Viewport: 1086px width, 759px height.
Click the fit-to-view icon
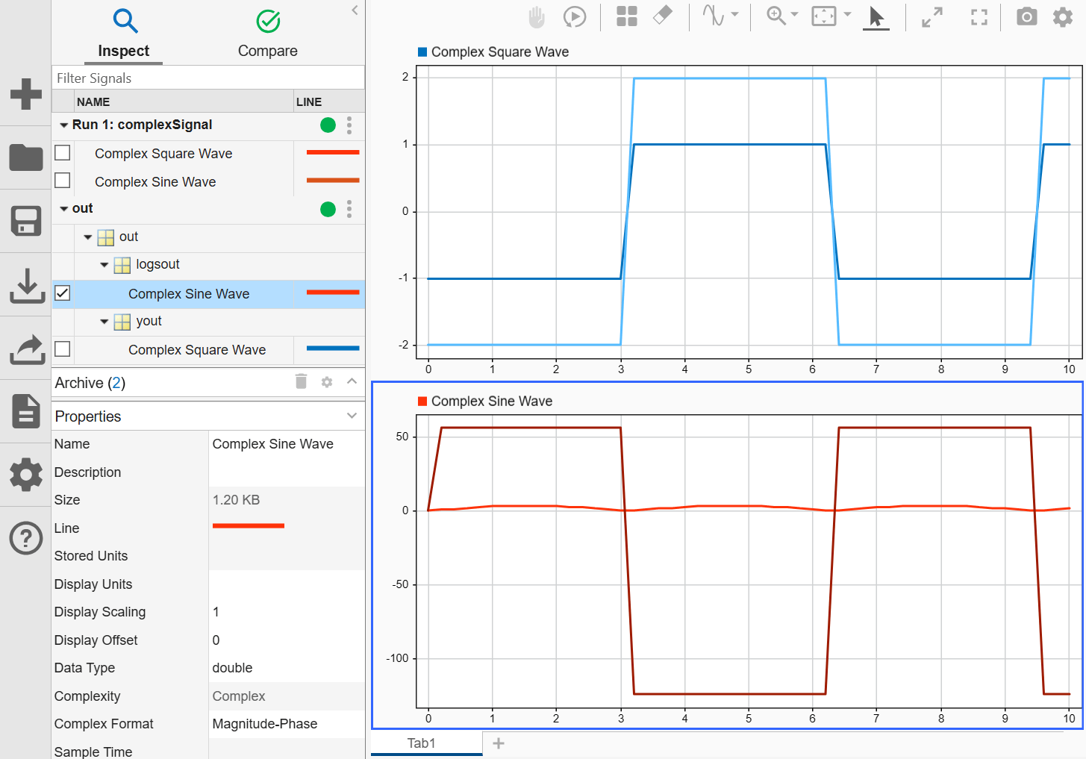(x=824, y=16)
